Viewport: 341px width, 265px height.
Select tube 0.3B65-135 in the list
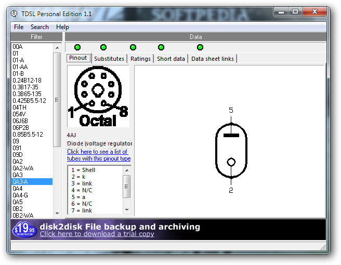32,94
